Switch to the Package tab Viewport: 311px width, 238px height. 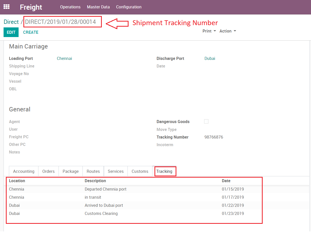pyautogui.click(x=70, y=171)
